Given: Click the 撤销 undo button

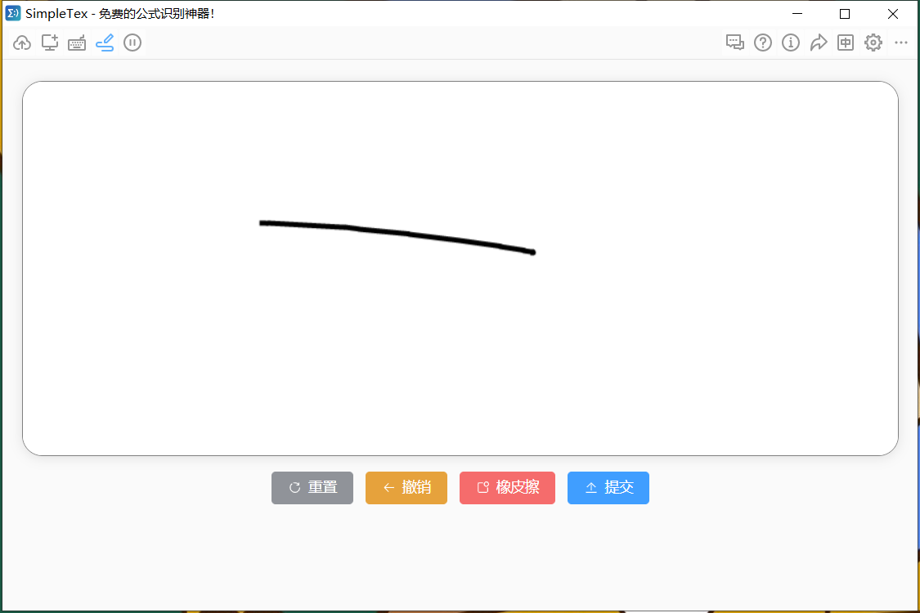Looking at the screenshot, I should (406, 488).
